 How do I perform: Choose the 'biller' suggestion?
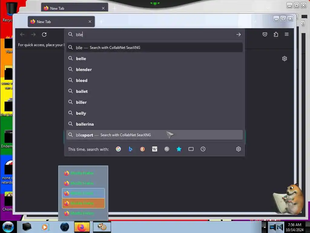coord(154,102)
